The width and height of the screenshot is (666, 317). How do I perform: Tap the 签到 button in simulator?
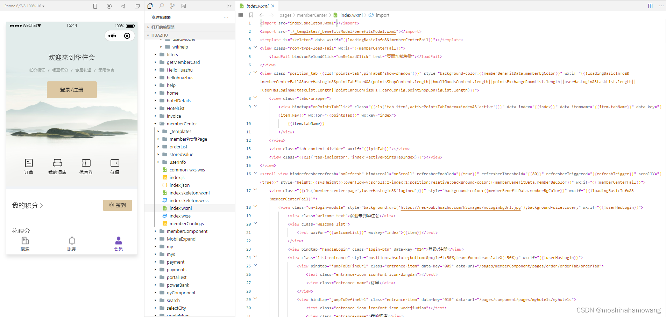point(118,205)
